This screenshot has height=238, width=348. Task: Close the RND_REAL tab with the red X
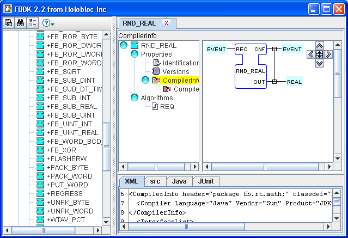click(x=166, y=23)
